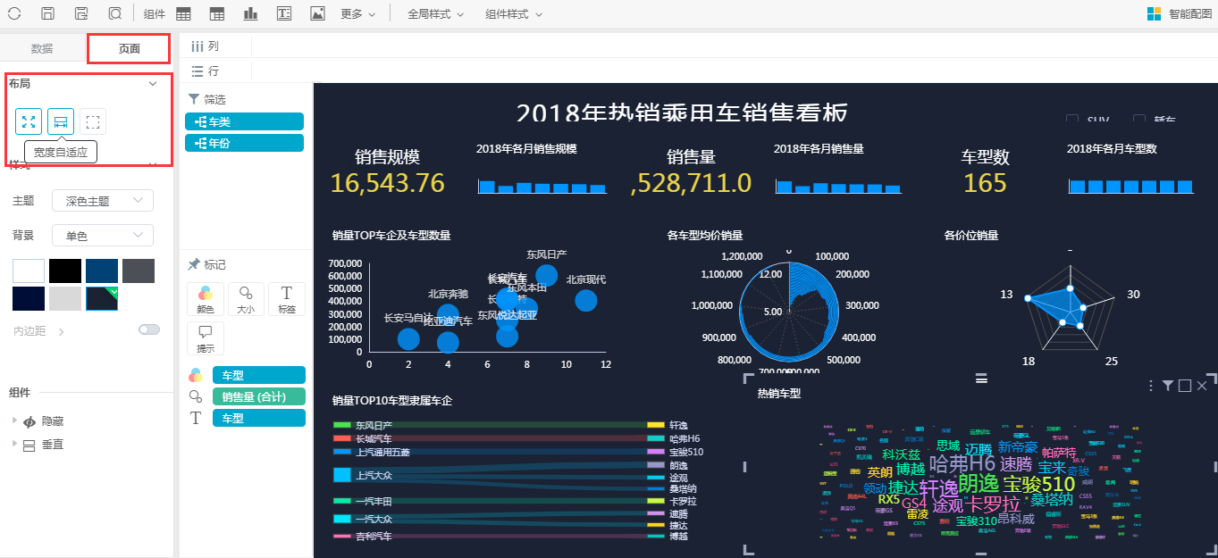This screenshot has width=1218, height=558.
Task: Click the 2018年各月销售规模 mini bar chart
Action: pyautogui.click(x=542, y=186)
